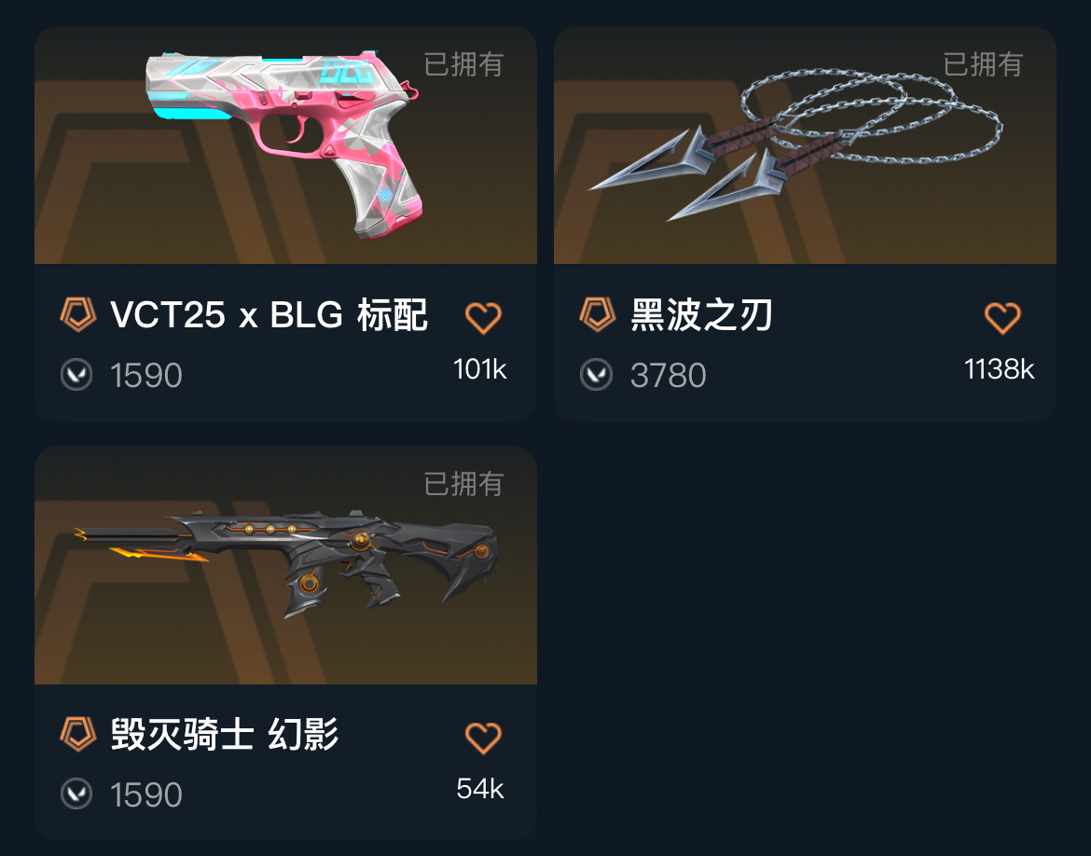
Task: Select the 黑波之刃 title text
Action: tap(701, 314)
